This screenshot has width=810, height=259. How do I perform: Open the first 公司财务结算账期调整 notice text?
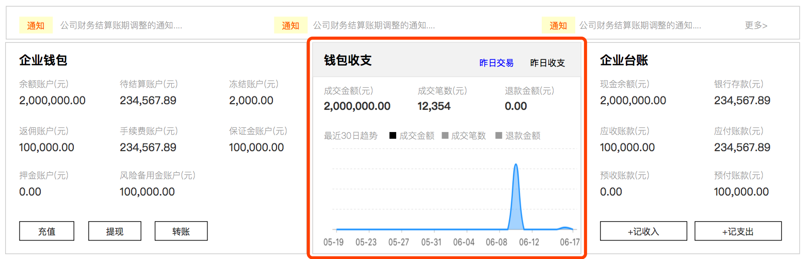click(121, 25)
